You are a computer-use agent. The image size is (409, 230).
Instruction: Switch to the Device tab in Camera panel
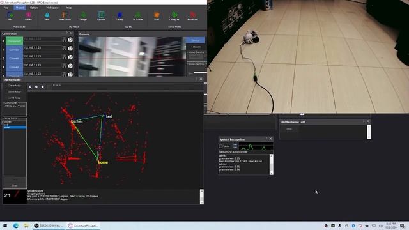pos(196,40)
